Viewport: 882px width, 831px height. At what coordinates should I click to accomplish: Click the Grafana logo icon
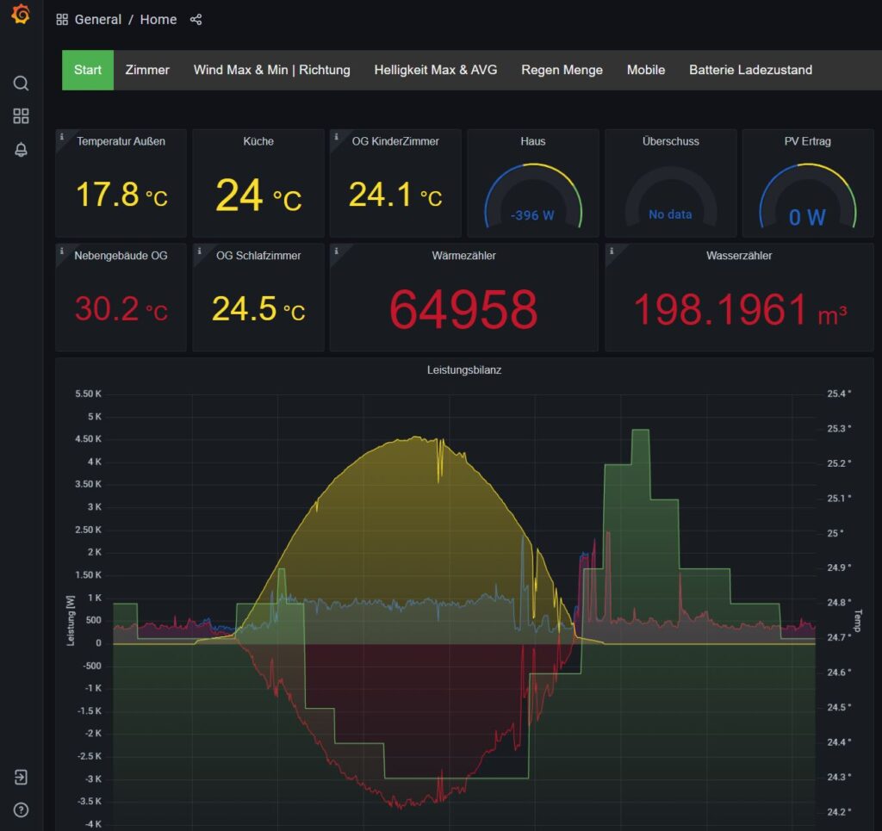tap(21, 14)
